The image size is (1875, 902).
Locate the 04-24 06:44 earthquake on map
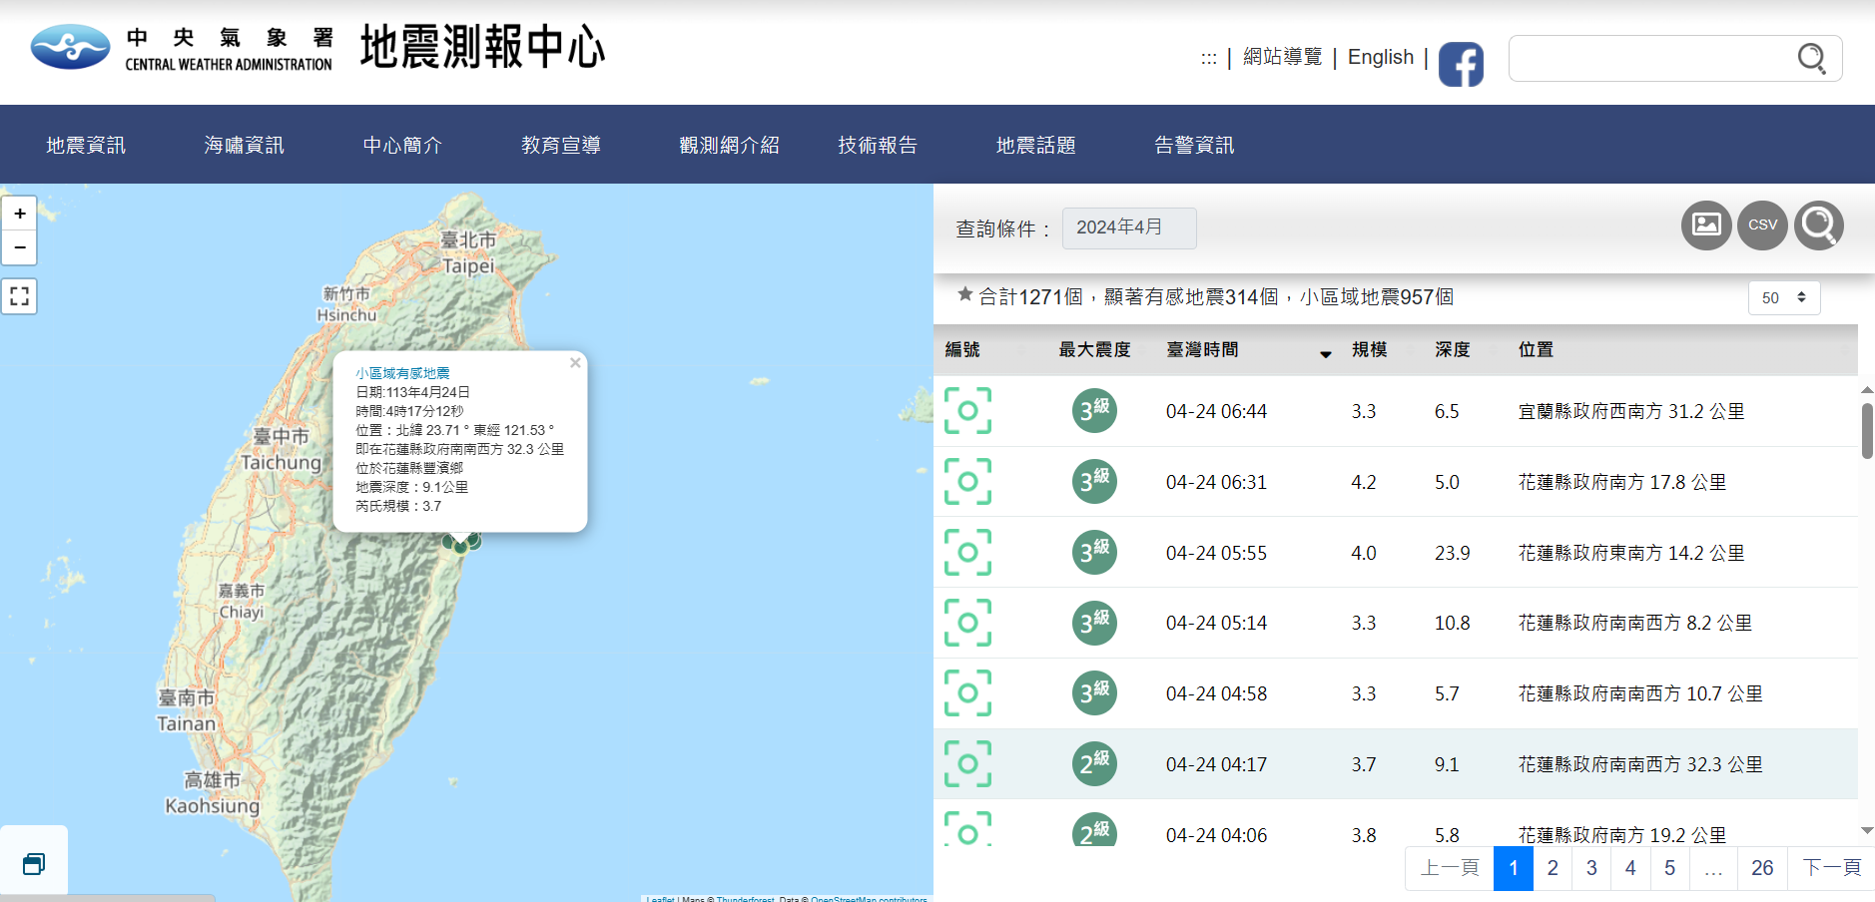pos(967,411)
